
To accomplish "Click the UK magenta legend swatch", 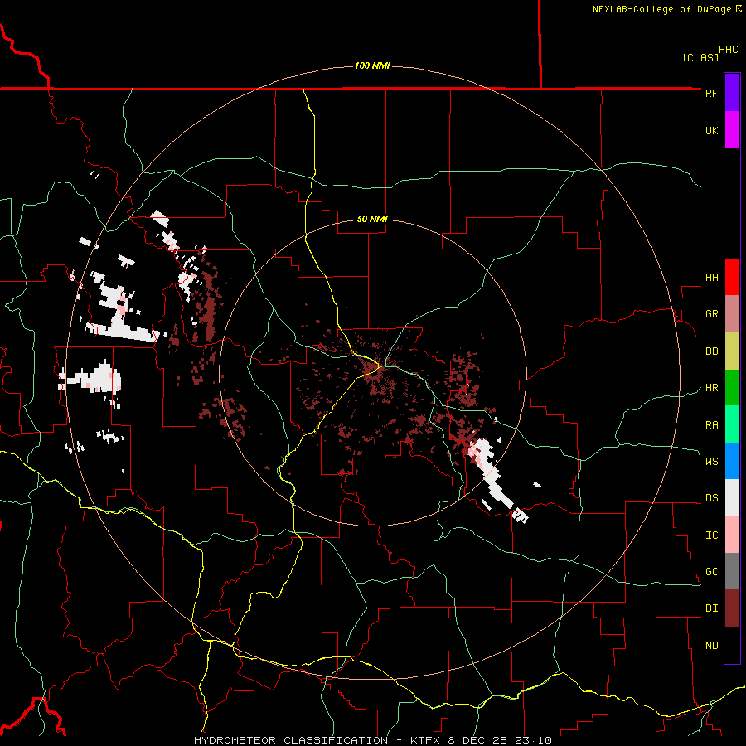I will (x=732, y=130).
